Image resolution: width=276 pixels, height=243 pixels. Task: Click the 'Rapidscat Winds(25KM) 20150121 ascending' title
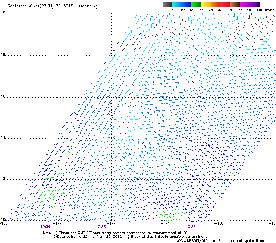[52, 6]
